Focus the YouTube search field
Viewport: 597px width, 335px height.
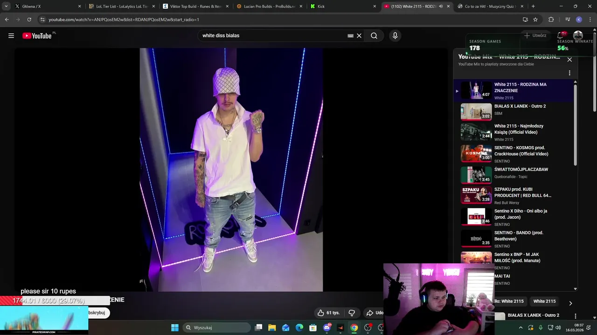point(273,35)
